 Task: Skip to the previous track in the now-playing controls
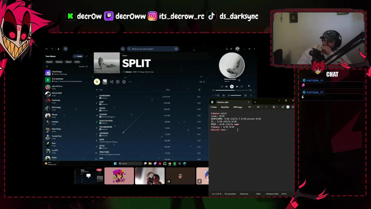226,87
